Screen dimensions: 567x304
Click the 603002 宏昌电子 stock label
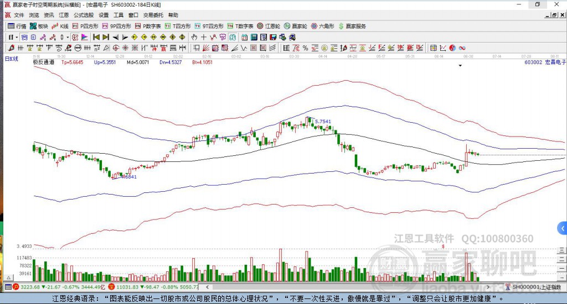545,62
